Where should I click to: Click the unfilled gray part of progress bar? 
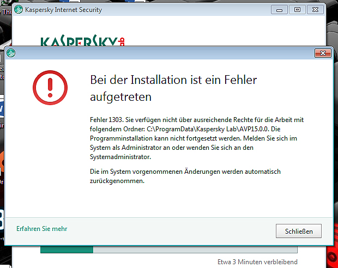[x=195, y=249]
